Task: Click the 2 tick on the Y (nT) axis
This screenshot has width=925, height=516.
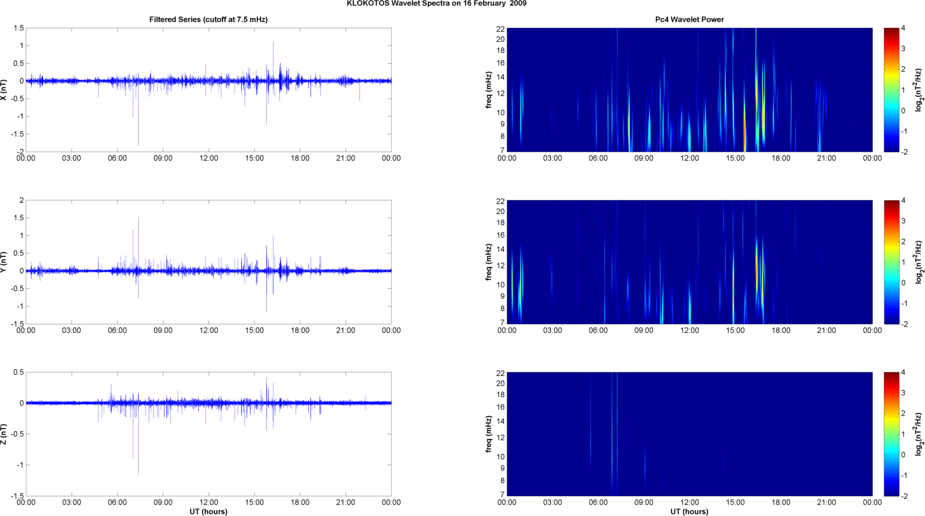Action: point(21,200)
